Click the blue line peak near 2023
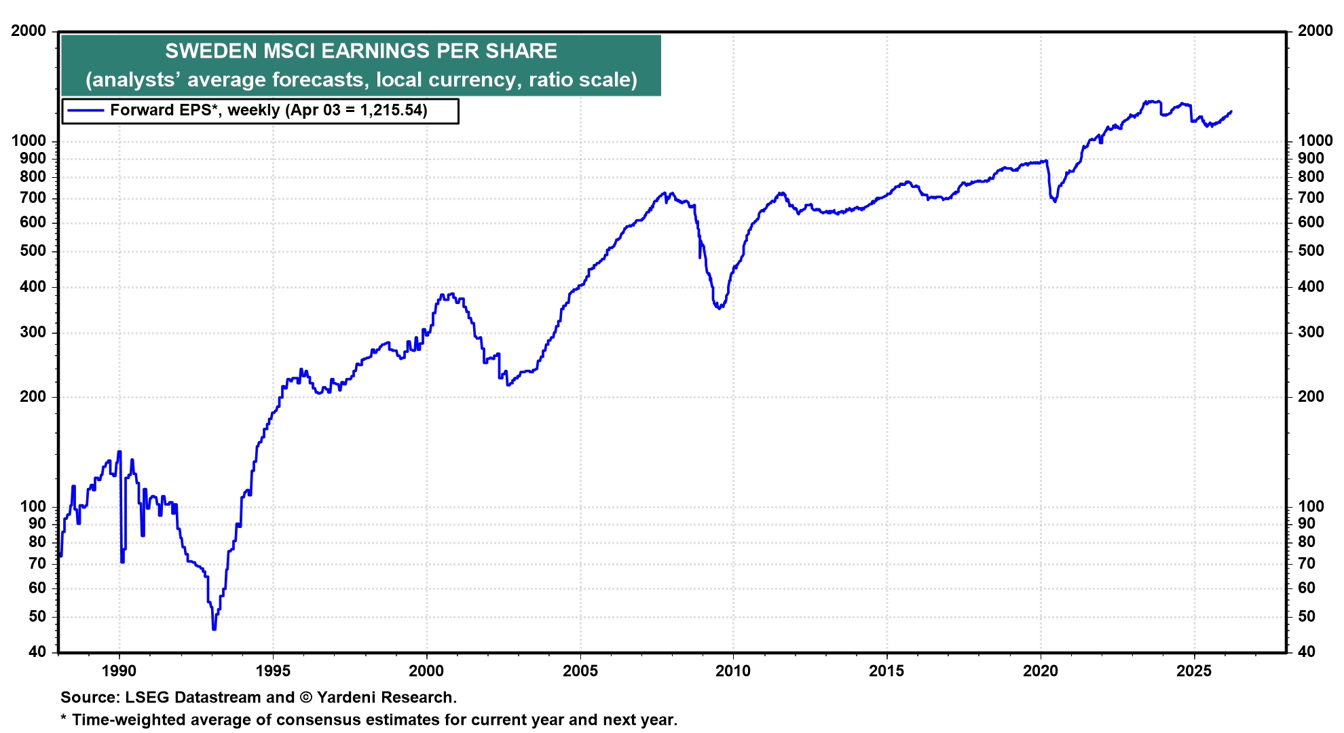The width and height of the screenshot is (1344, 733). pos(1151,100)
